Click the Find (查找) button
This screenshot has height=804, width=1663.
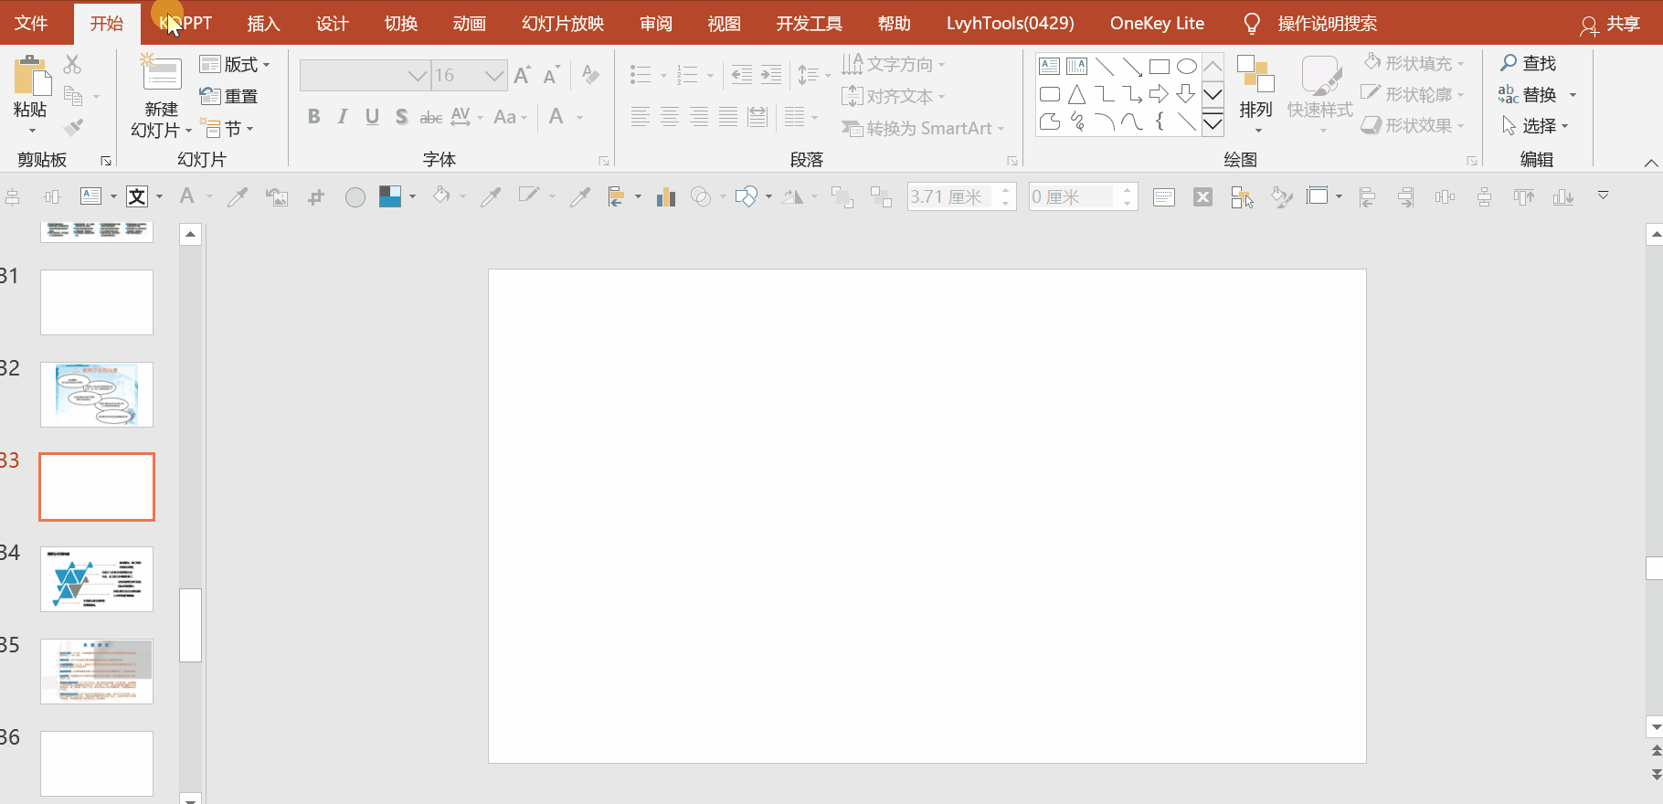click(x=1529, y=63)
